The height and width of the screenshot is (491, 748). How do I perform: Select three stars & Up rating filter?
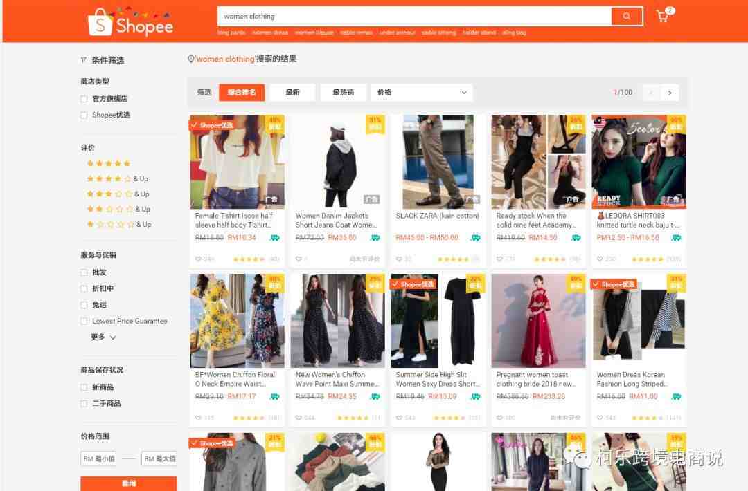point(118,194)
